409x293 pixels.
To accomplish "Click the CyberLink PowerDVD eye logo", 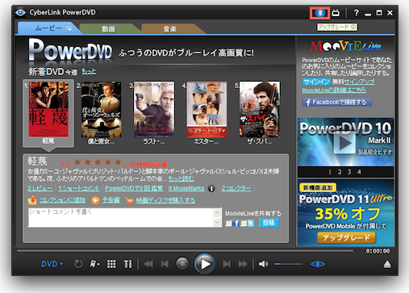I will tap(20, 12).
